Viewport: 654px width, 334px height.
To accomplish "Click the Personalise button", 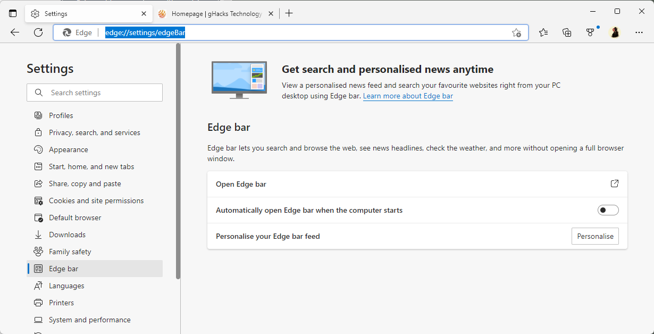I will pyautogui.click(x=595, y=236).
